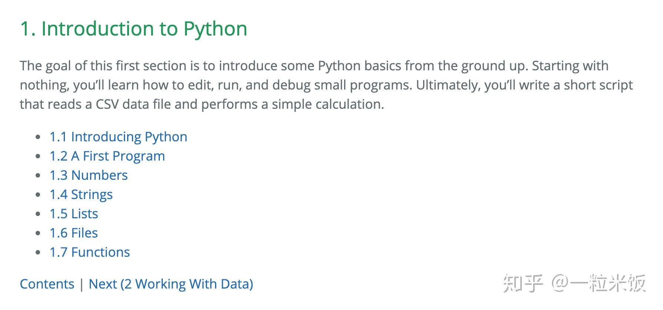This screenshot has width=663, height=310.
Task: Visit the "1.7 Functions" link
Action: click(90, 252)
